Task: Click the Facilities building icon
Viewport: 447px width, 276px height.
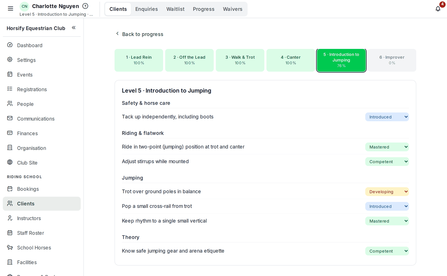Action: coord(10,262)
